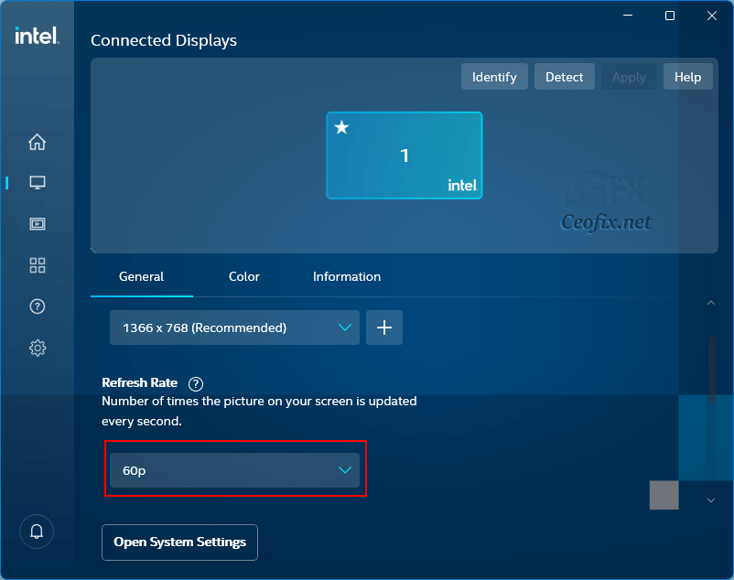Open the Information tab
The width and height of the screenshot is (734, 580).
tap(346, 276)
